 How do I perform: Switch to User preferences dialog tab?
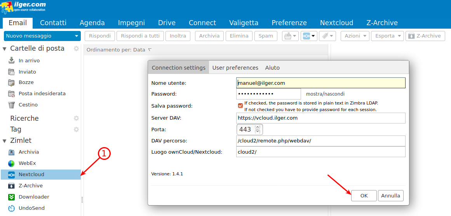tap(235, 68)
